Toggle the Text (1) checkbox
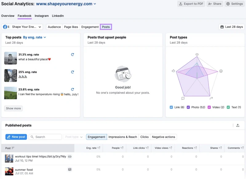 pos(228,107)
